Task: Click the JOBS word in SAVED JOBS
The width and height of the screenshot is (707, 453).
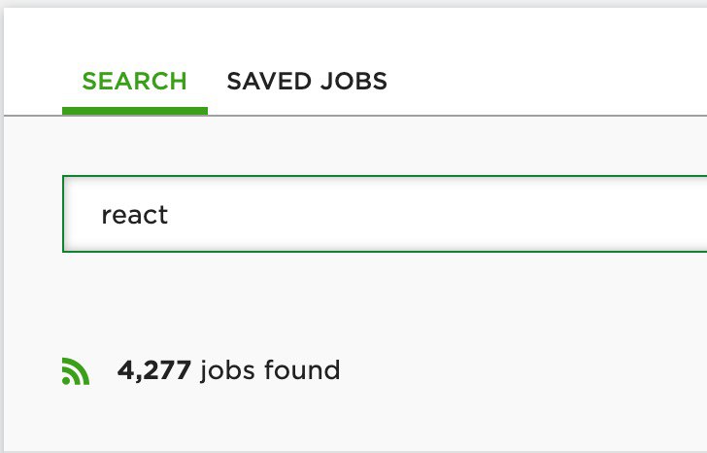Action: (x=353, y=82)
